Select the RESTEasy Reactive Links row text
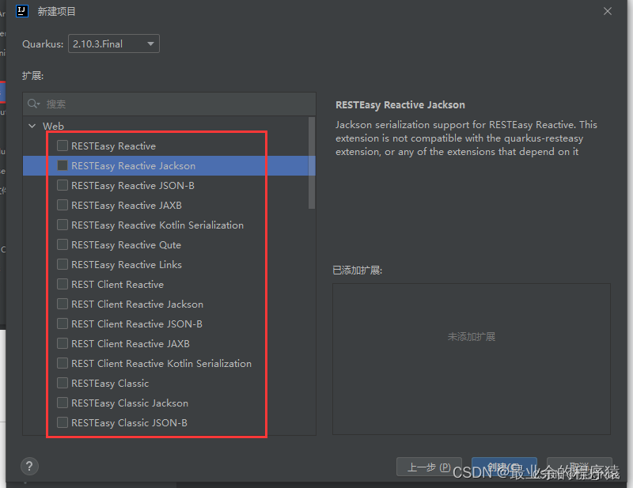The height and width of the screenshot is (488, 633). pos(127,265)
